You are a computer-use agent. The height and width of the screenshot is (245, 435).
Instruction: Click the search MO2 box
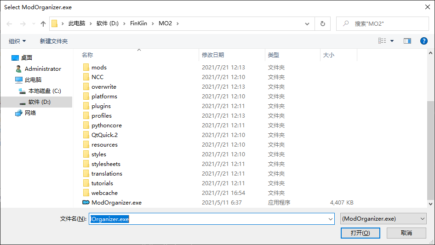click(383, 24)
